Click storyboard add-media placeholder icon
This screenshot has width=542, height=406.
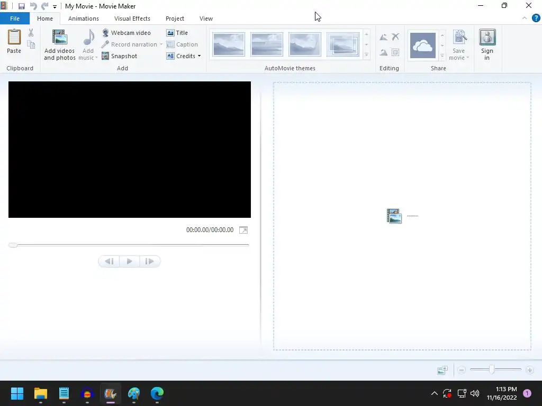point(394,216)
